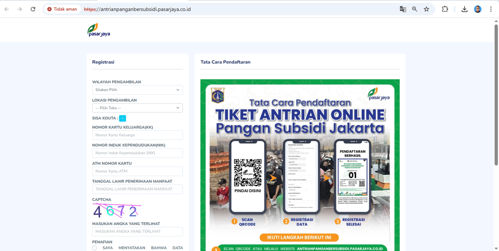This screenshot has height=251, width=499.
Task: Click the Tidak aman security warning
Action: coord(62,9)
